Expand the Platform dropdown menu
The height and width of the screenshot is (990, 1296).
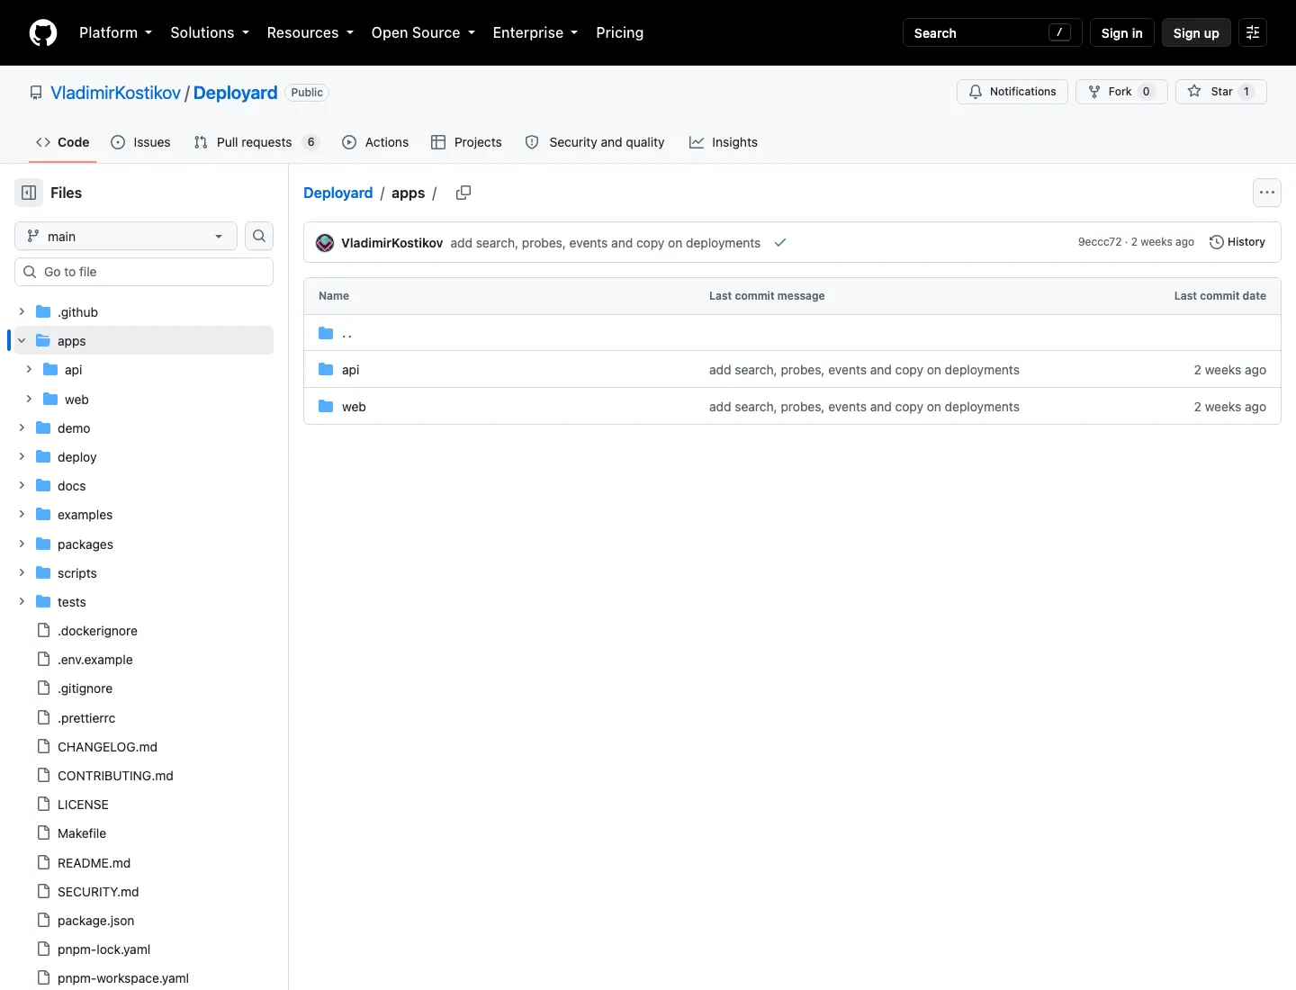tap(116, 33)
